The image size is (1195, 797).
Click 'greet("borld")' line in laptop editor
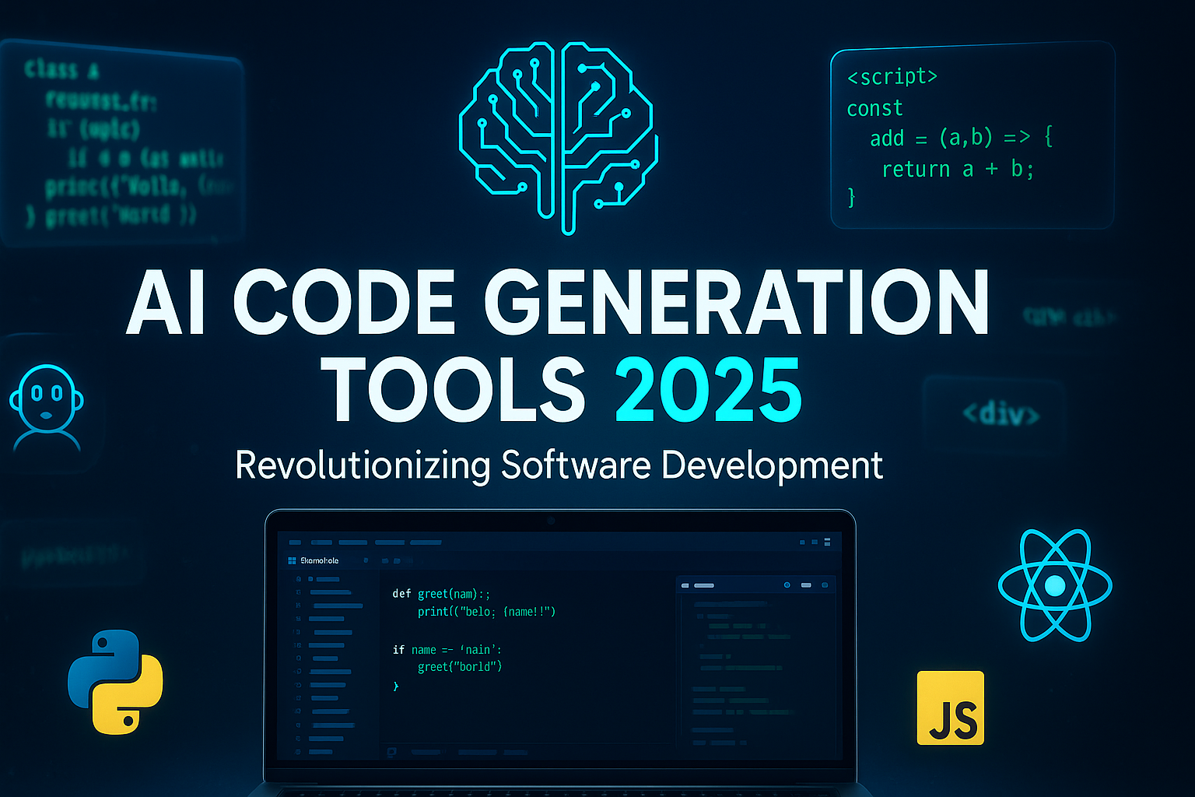460,667
